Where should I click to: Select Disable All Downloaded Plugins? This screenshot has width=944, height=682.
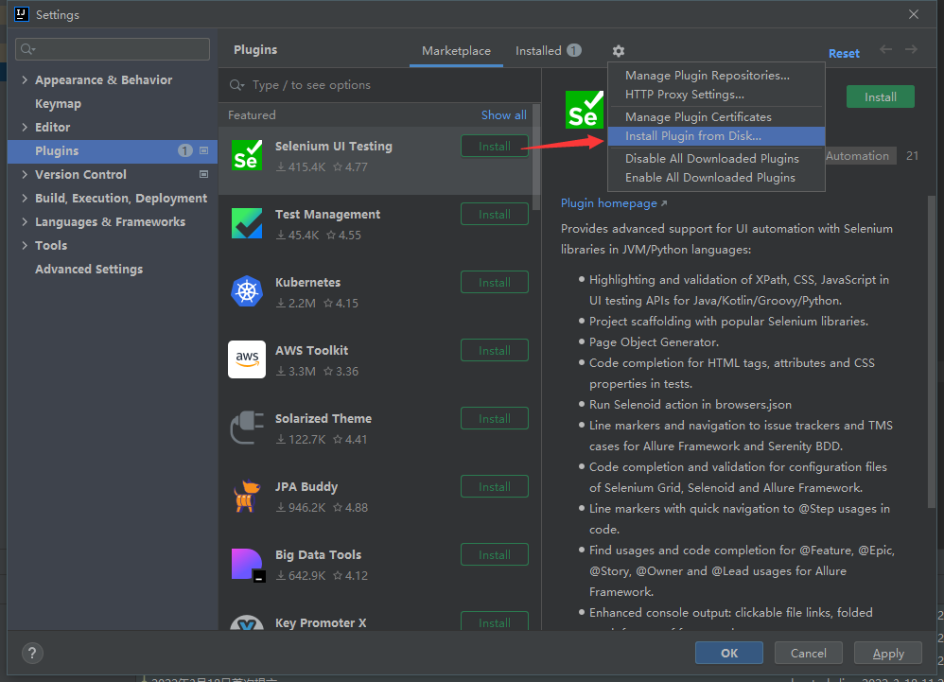[716, 158]
